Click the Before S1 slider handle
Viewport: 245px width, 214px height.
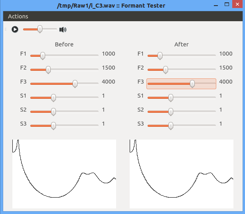[x=53, y=98]
